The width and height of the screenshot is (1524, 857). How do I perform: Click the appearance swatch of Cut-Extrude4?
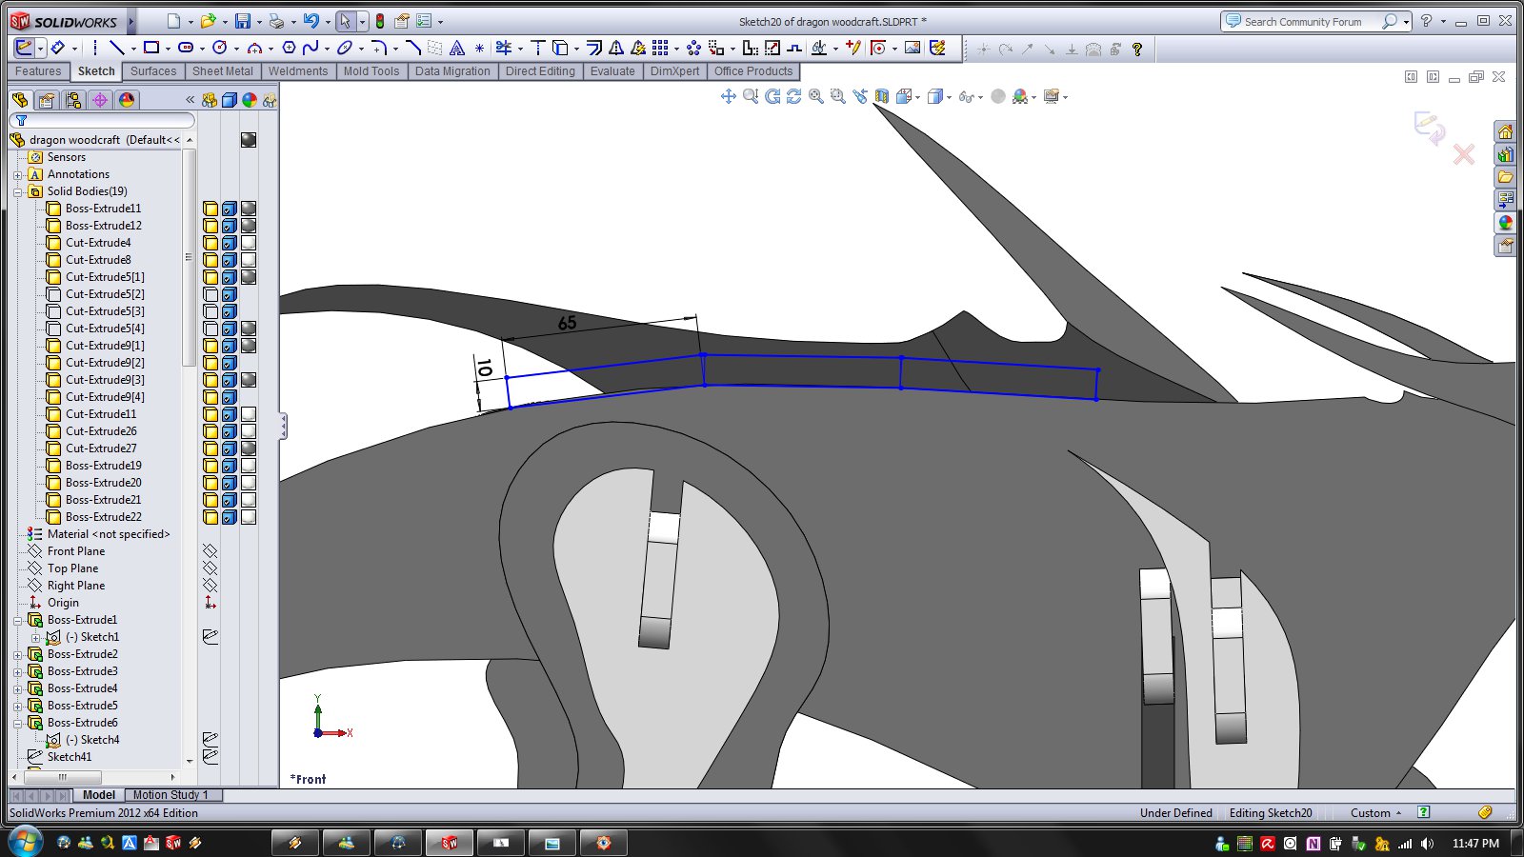pyautogui.click(x=249, y=243)
